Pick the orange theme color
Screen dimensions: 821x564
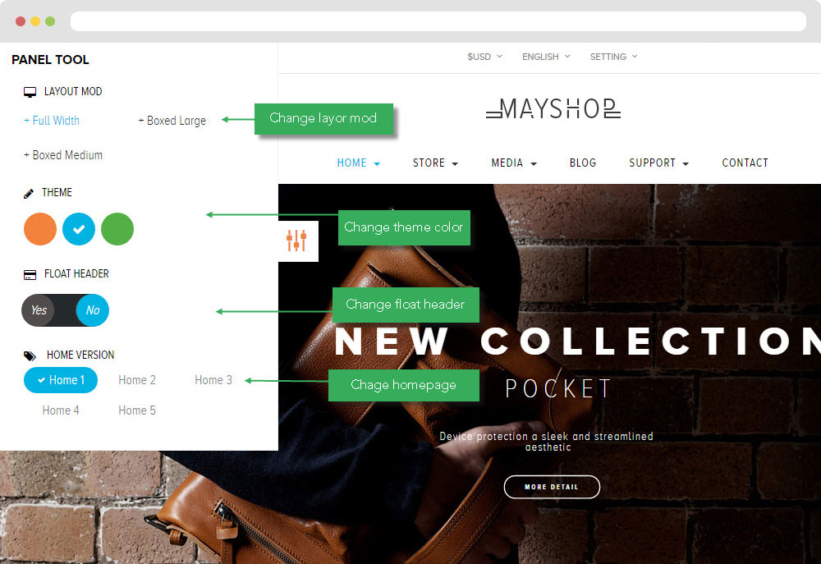[40, 229]
